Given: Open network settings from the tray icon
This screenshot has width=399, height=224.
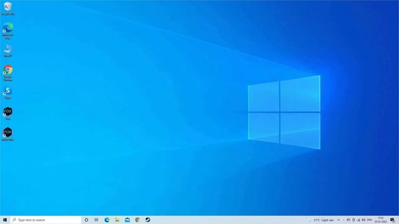Looking at the screenshot, I should (x=358, y=220).
